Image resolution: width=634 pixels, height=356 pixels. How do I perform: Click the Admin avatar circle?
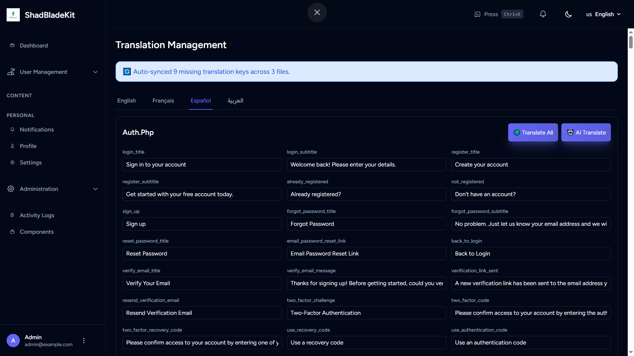[x=13, y=341]
